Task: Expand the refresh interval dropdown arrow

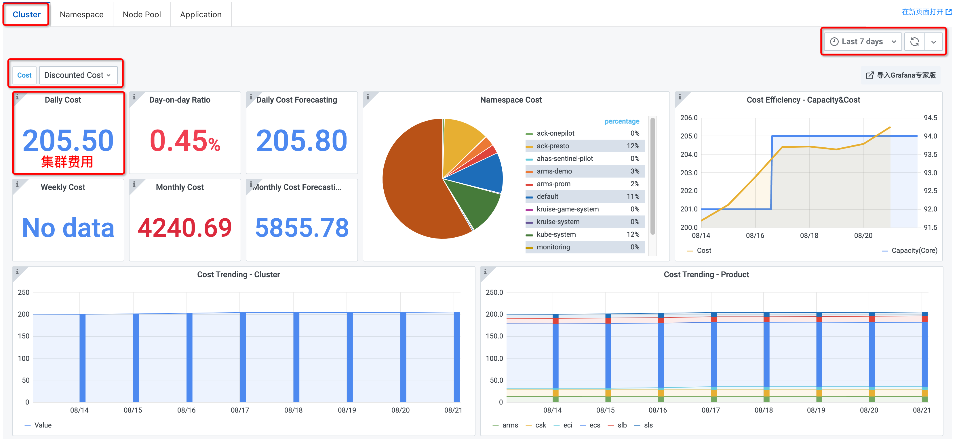Action: tap(933, 42)
